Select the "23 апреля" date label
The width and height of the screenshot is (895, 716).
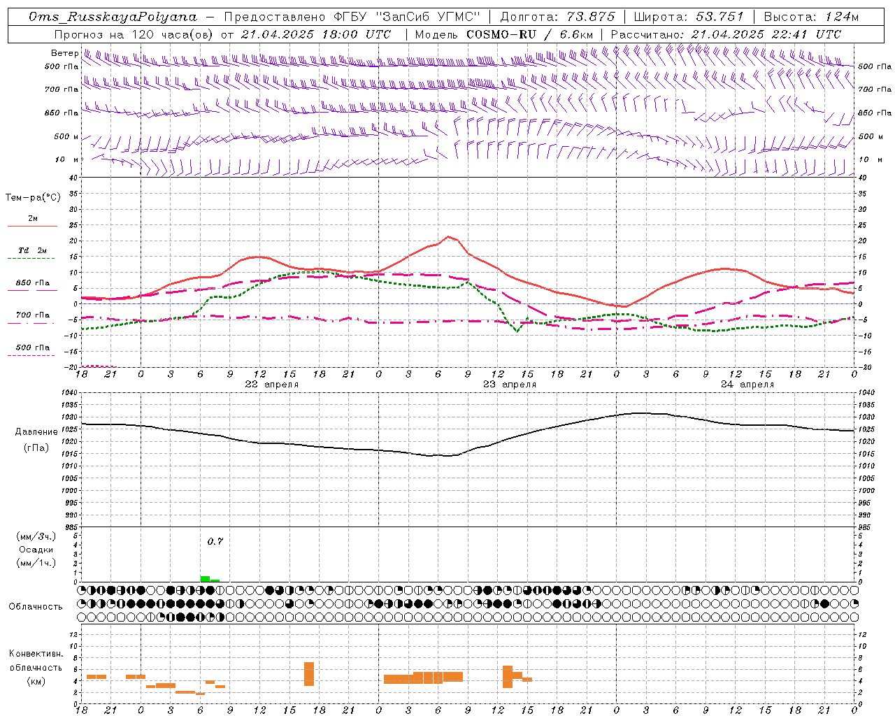[x=510, y=385]
